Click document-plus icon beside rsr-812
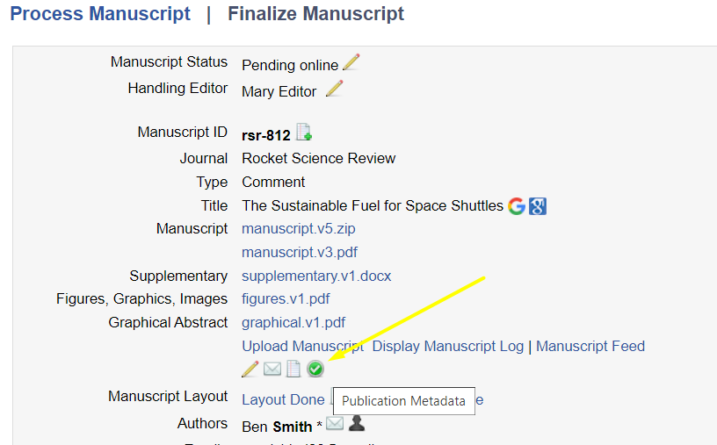Image resolution: width=717 pixels, height=445 pixels. (304, 133)
